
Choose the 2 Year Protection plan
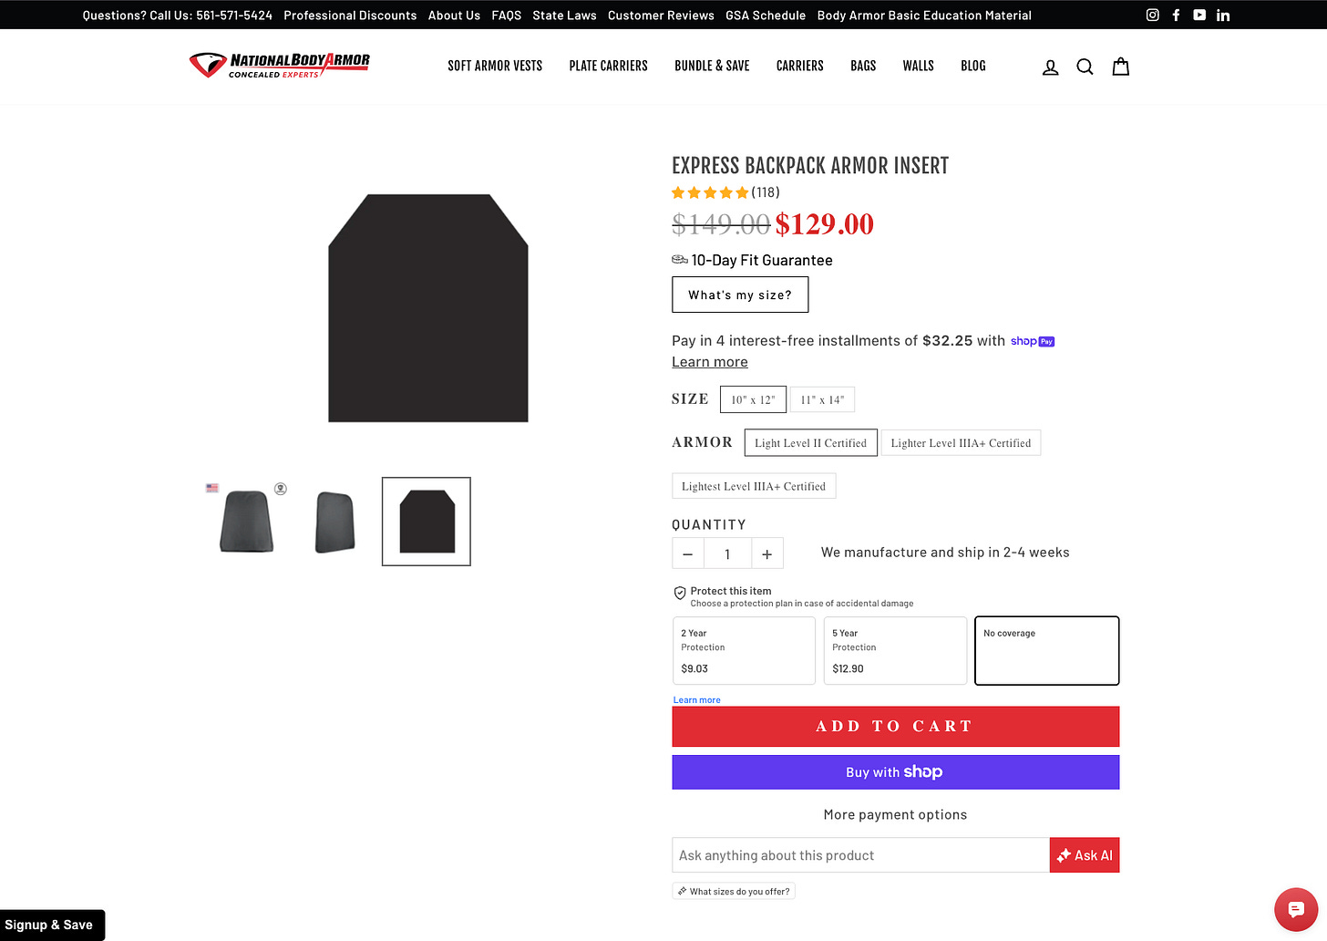[744, 650]
